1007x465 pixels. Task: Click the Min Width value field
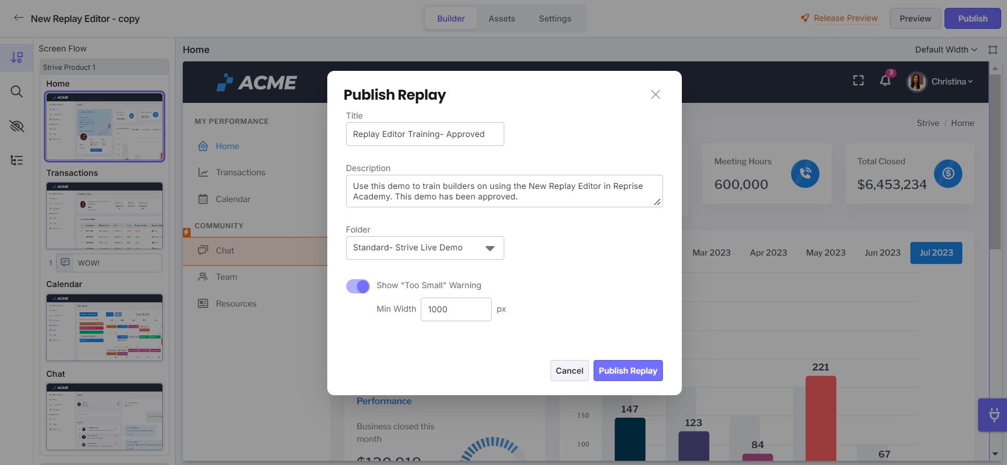tap(456, 309)
